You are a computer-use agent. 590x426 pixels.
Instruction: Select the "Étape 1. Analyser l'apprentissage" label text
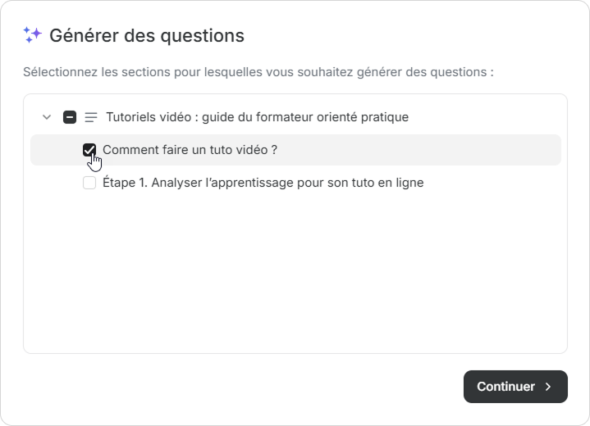[263, 183]
